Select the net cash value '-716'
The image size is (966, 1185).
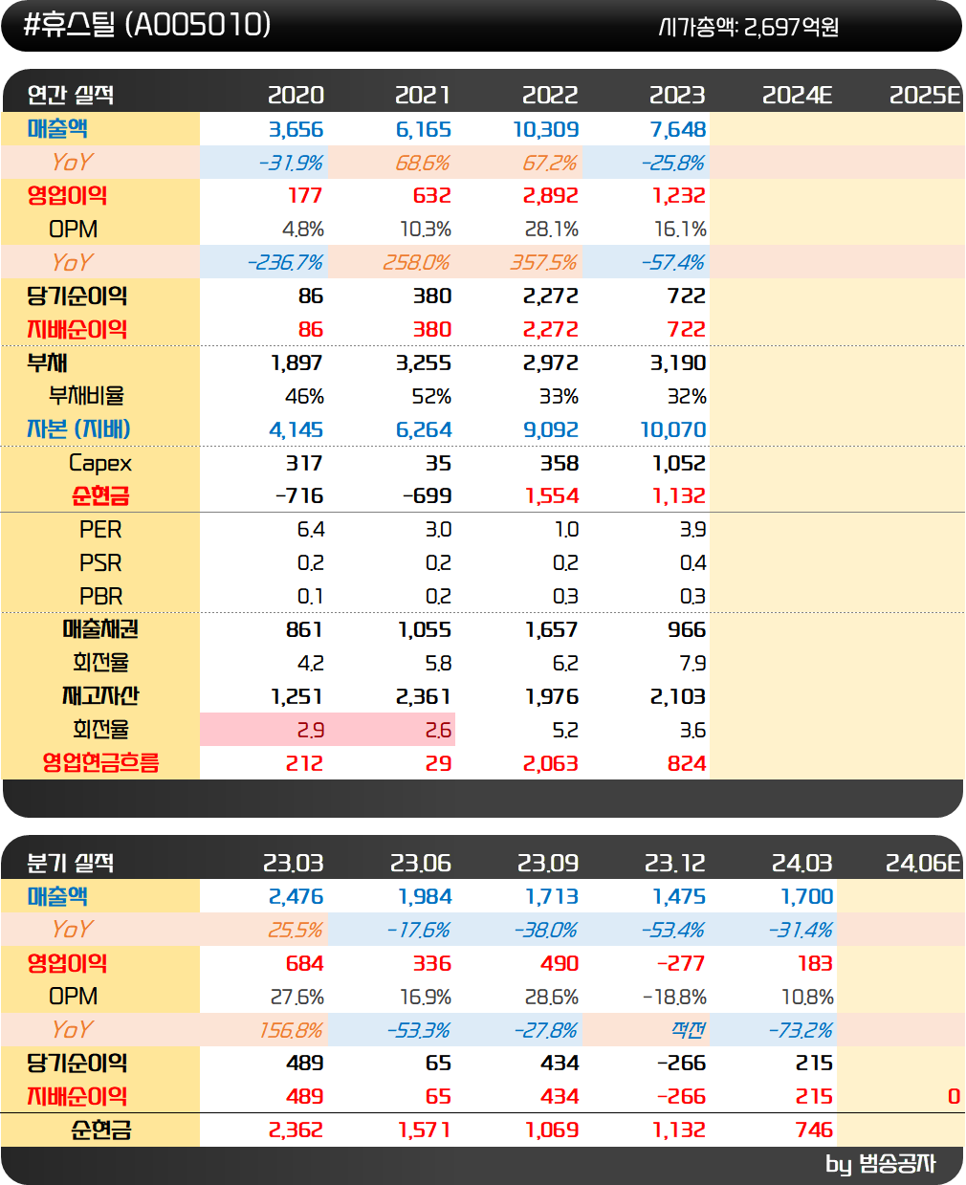click(299, 495)
